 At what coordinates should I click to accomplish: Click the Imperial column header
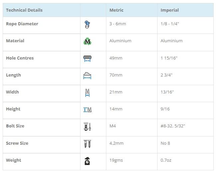coord(169,10)
